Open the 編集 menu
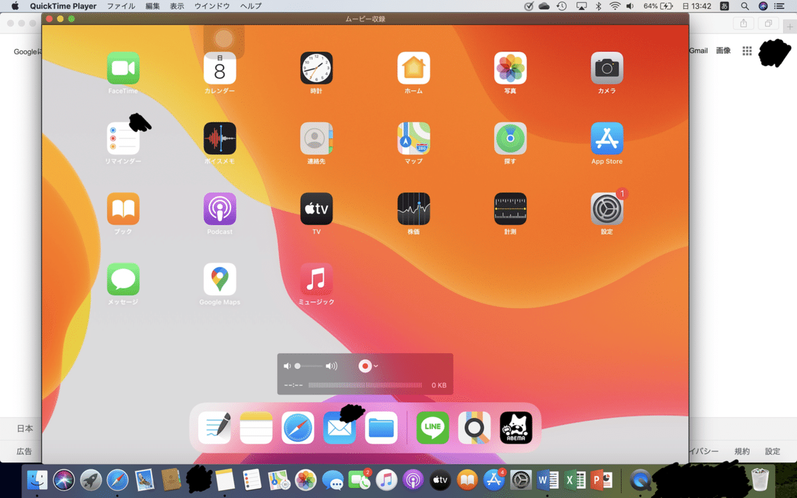Viewport: 797px width, 498px height. pyautogui.click(x=153, y=6)
